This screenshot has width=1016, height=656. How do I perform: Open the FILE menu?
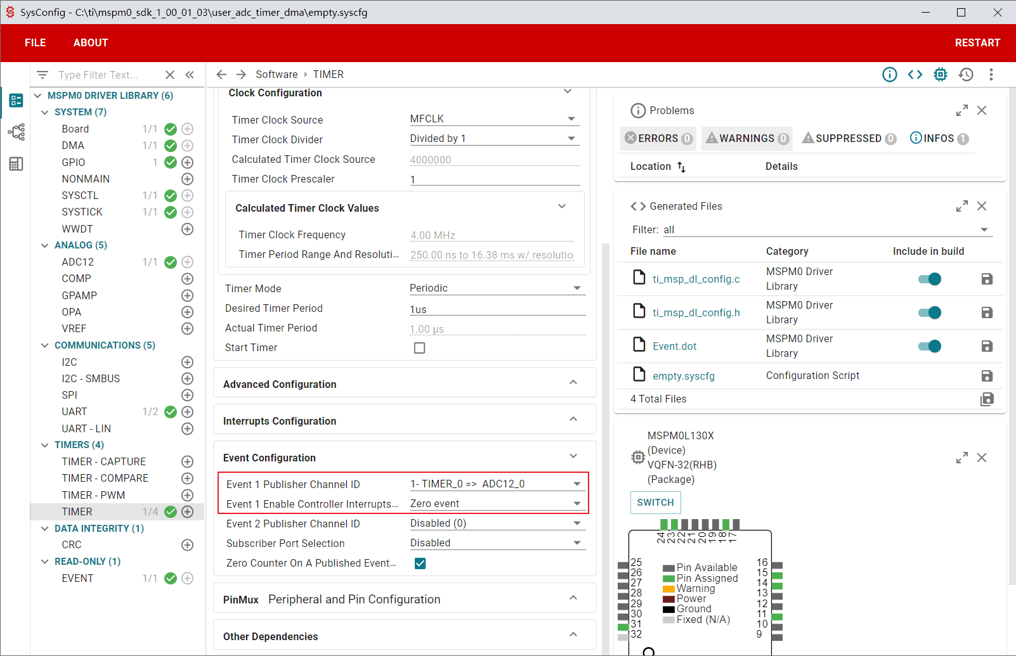[36, 43]
